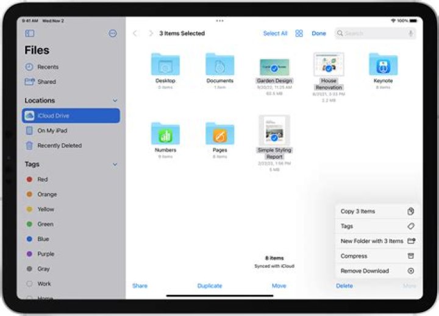
Task: Go forward with the right arrow
Action: tap(151, 33)
